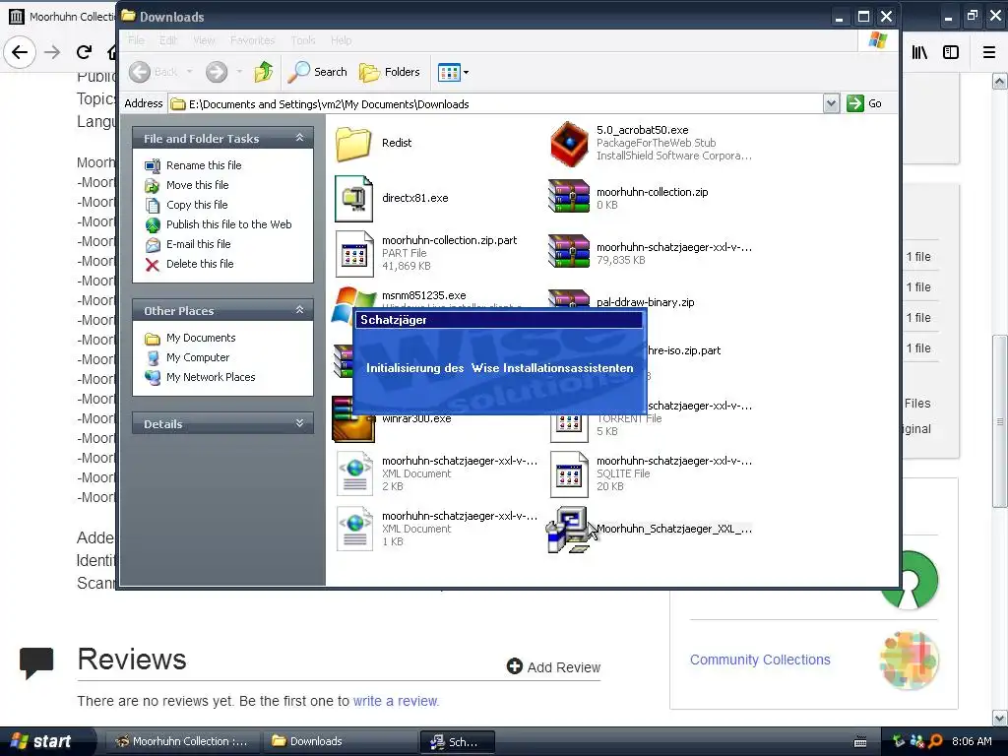1008x756 pixels.
Task: Click E-mail this file
Action: pyautogui.click(x=198, y=244)
